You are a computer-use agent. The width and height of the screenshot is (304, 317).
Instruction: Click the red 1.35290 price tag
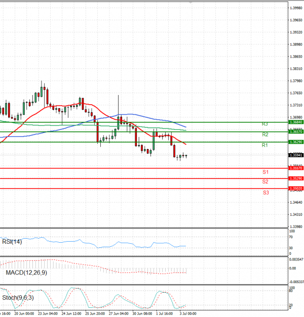[x=296, y=178]
